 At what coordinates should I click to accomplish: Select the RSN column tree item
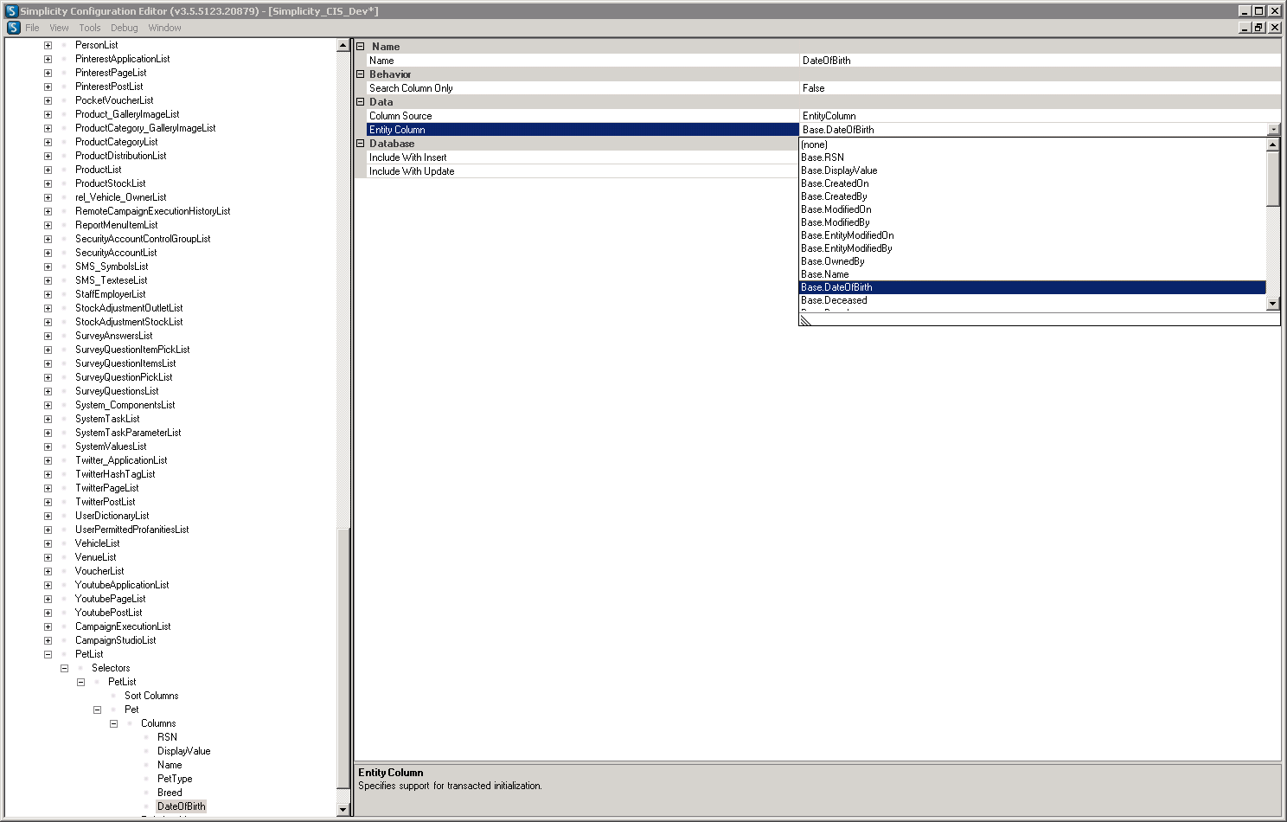pyautogui.click(x=167, y=737)
